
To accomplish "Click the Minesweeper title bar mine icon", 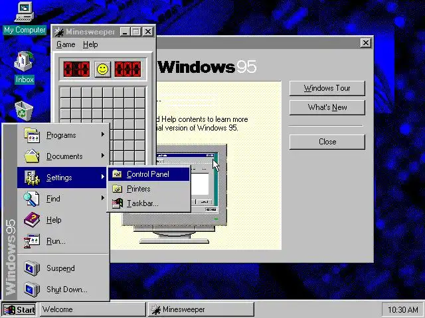I will pos(59,32).
